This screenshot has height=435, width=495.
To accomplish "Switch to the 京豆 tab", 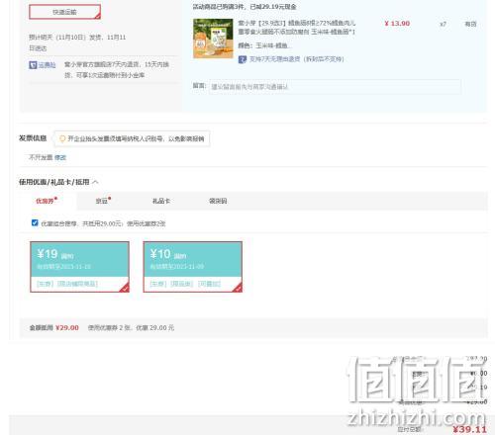I will [103, 201].
